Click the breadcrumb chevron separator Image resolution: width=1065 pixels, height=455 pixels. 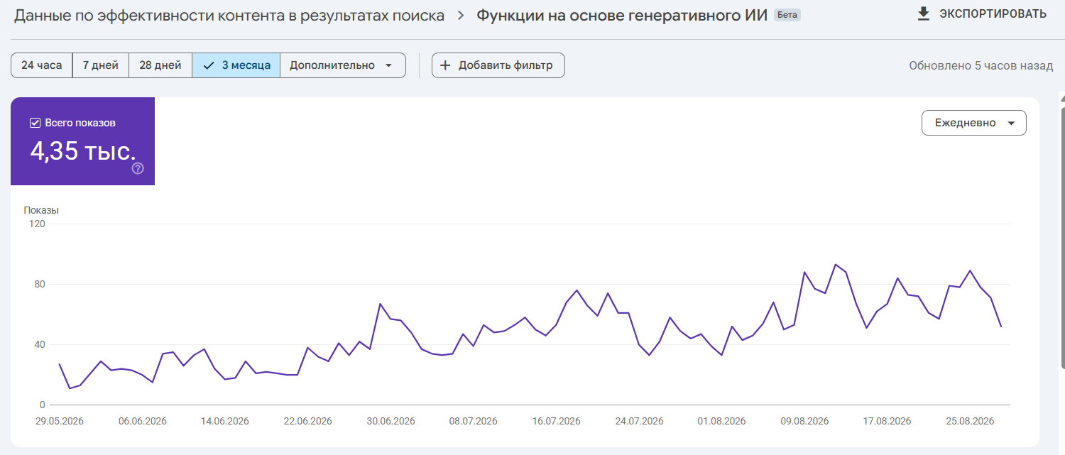(x=461, y=16)
